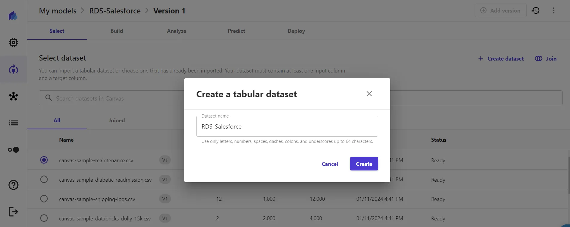Click the Dataset name input field
The width and height of the screenshot is (570, 227).
287,126
